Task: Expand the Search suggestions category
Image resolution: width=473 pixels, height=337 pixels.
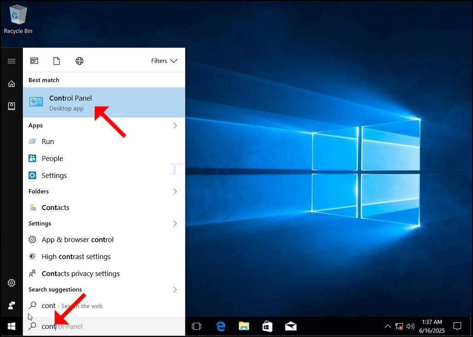Action: tap(175, 290)
